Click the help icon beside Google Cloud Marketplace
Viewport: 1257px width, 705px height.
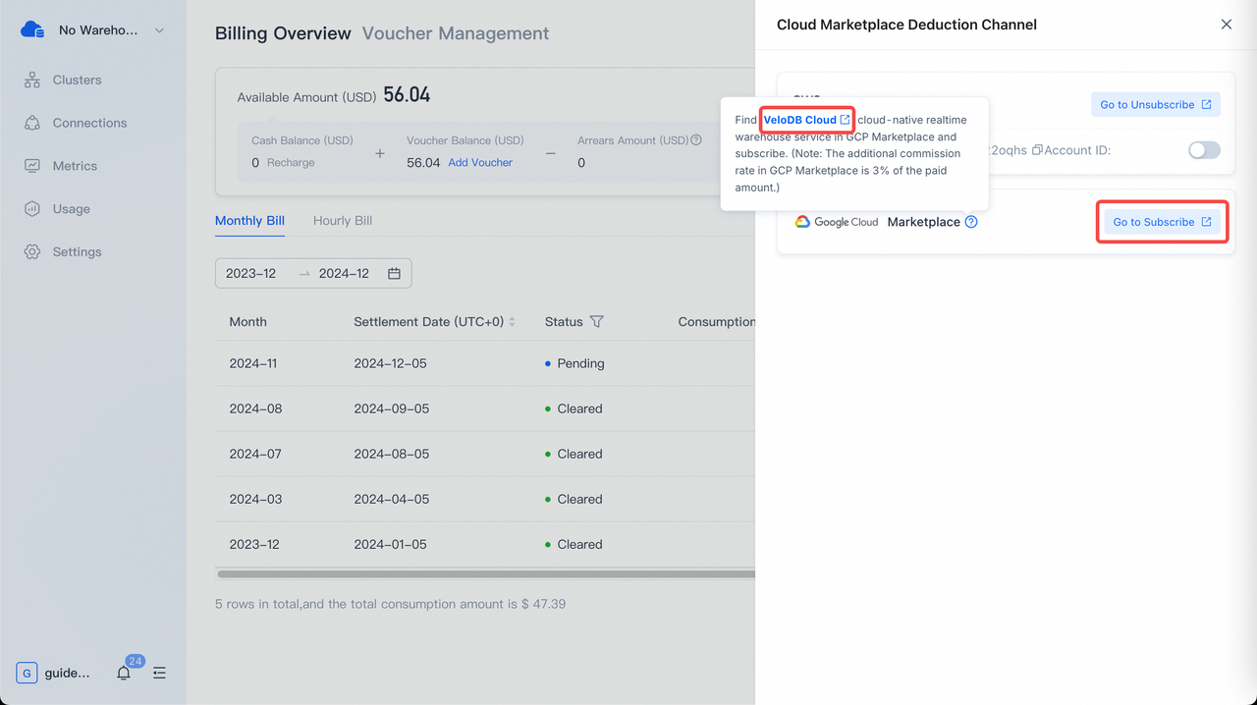click(x=971, y=222)
